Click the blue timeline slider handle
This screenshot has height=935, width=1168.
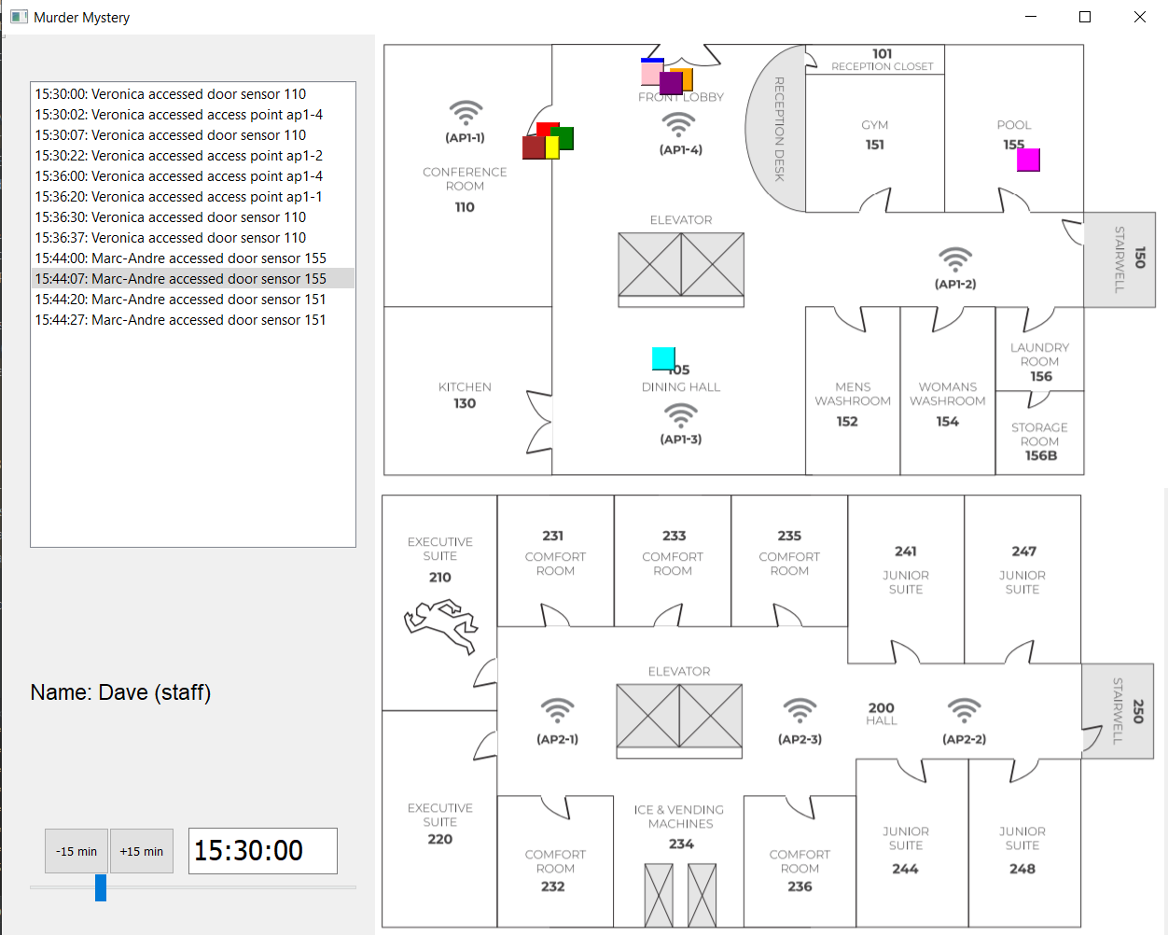point(101,887)
